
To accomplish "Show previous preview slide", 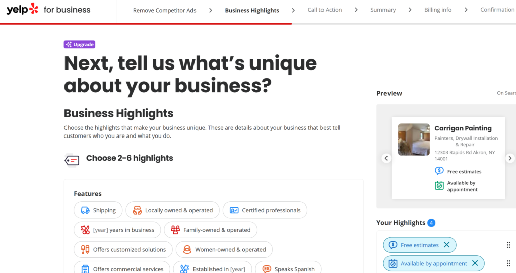I will [386, 158].
